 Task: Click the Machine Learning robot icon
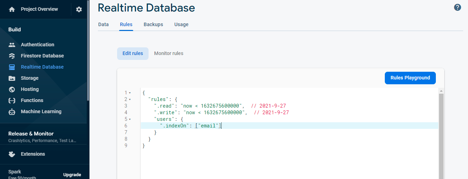(12, 111)
